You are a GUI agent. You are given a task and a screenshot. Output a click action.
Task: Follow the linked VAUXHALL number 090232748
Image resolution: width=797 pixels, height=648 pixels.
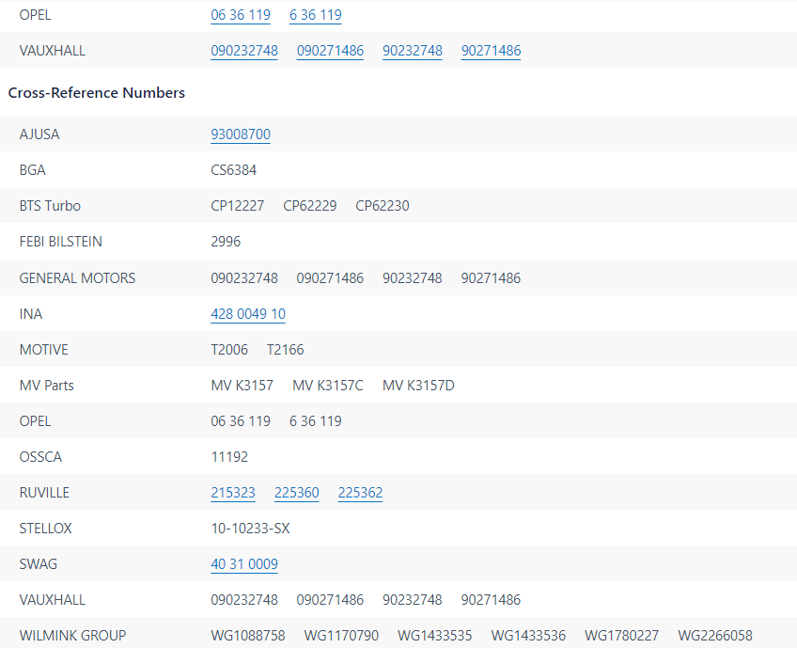tap(244, 51)
